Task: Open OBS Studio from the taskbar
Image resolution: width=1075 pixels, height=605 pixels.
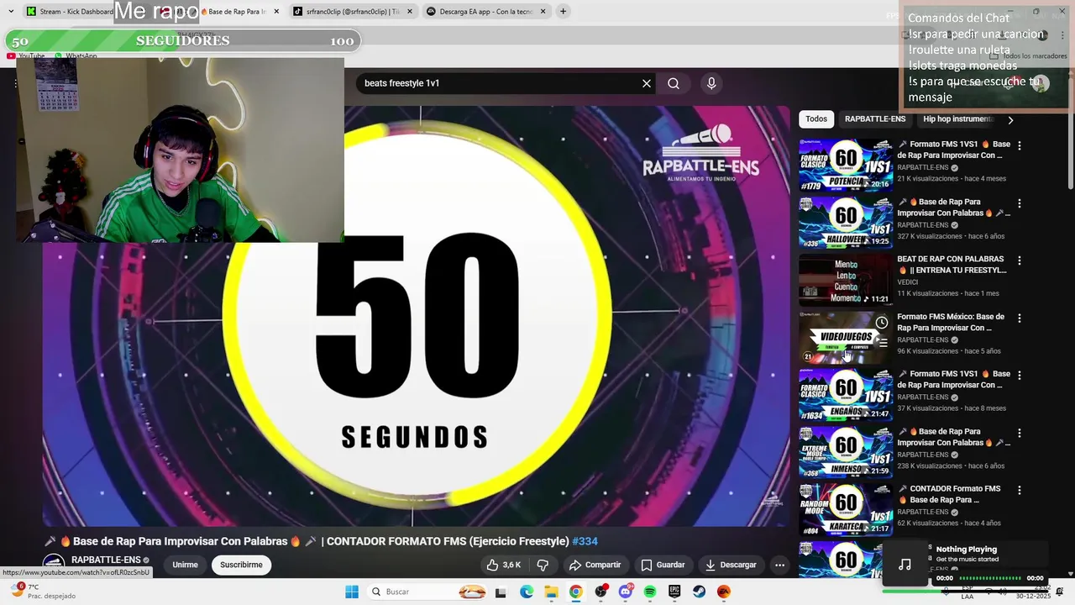Action: click(x=600, y=592)
